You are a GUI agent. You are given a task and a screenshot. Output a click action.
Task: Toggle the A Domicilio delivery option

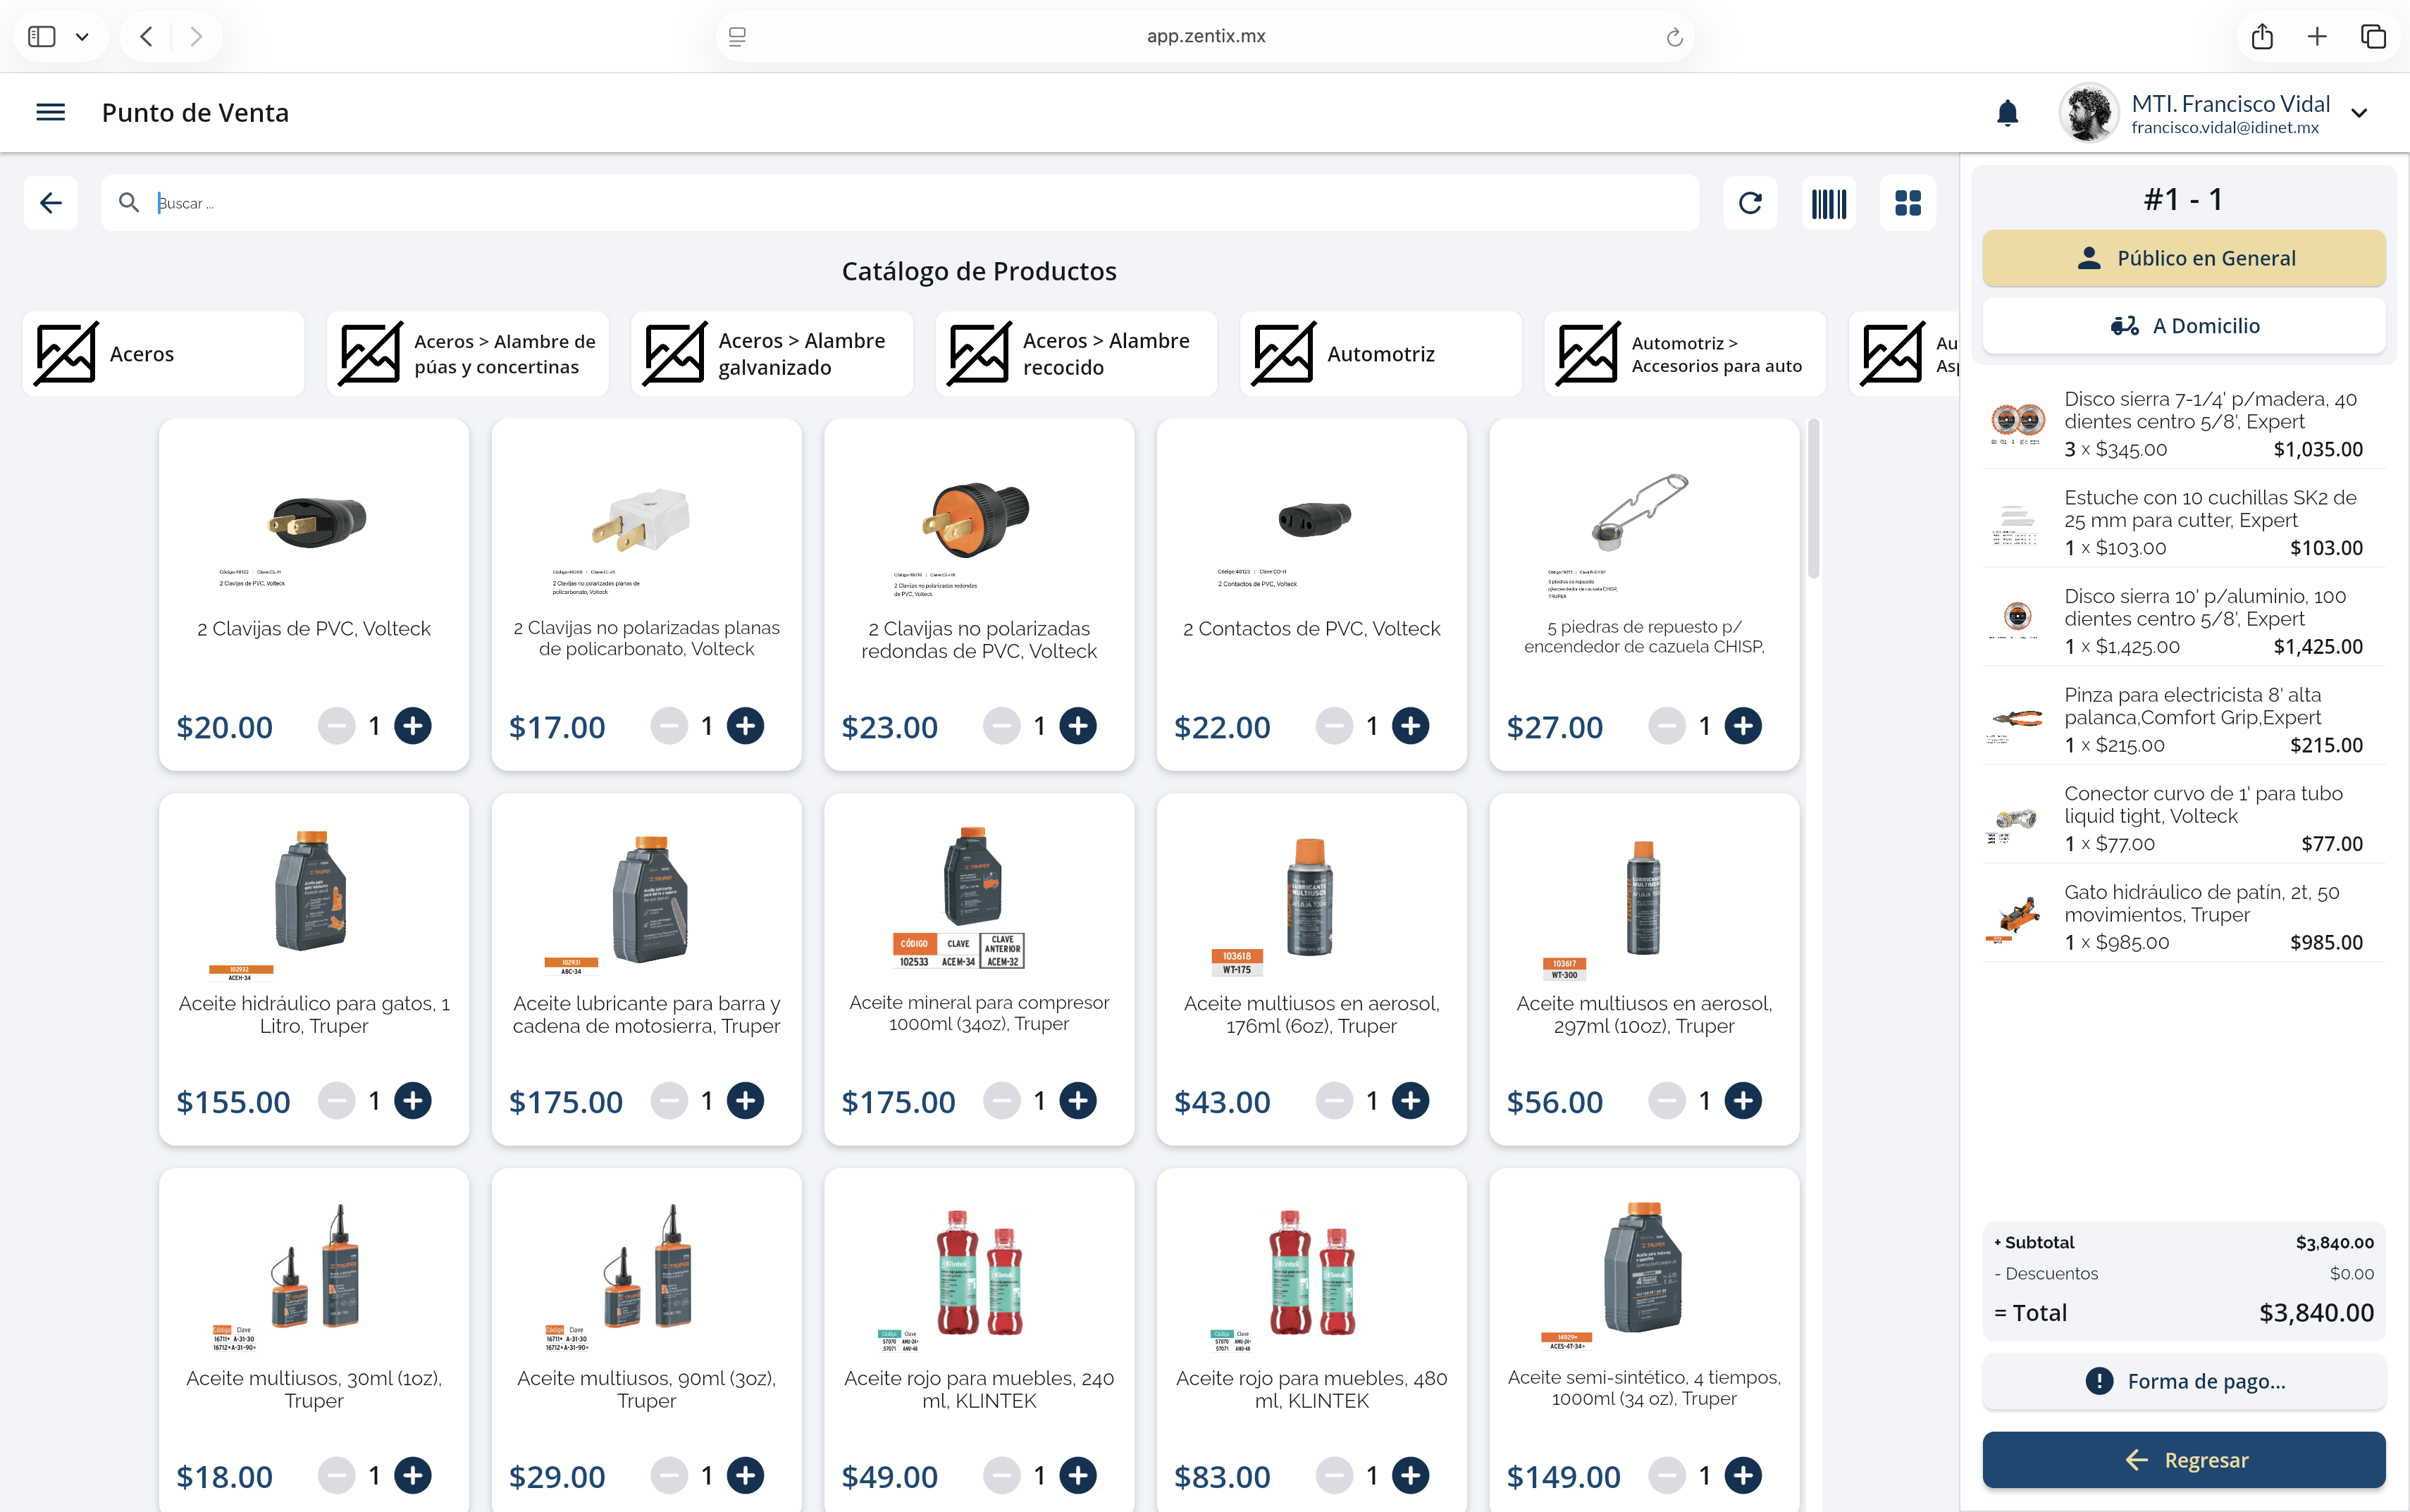(2184, 326)
